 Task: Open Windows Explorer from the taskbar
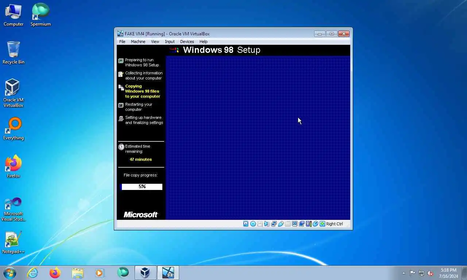coord(78,273)
